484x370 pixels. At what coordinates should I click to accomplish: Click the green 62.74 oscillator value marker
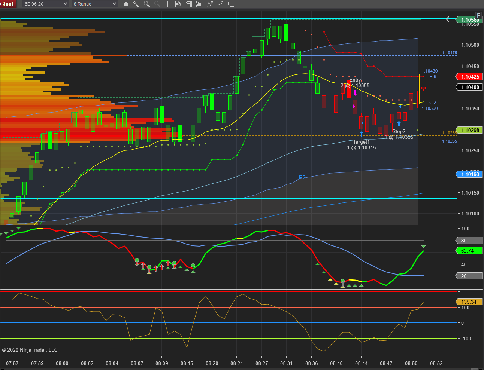[469, 251]
